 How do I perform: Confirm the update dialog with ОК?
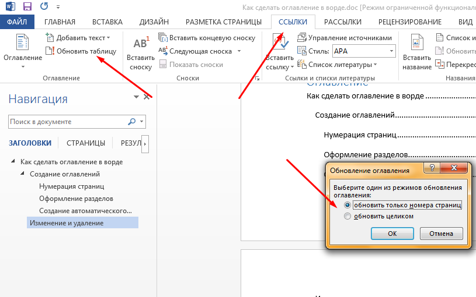pos(392,234)
